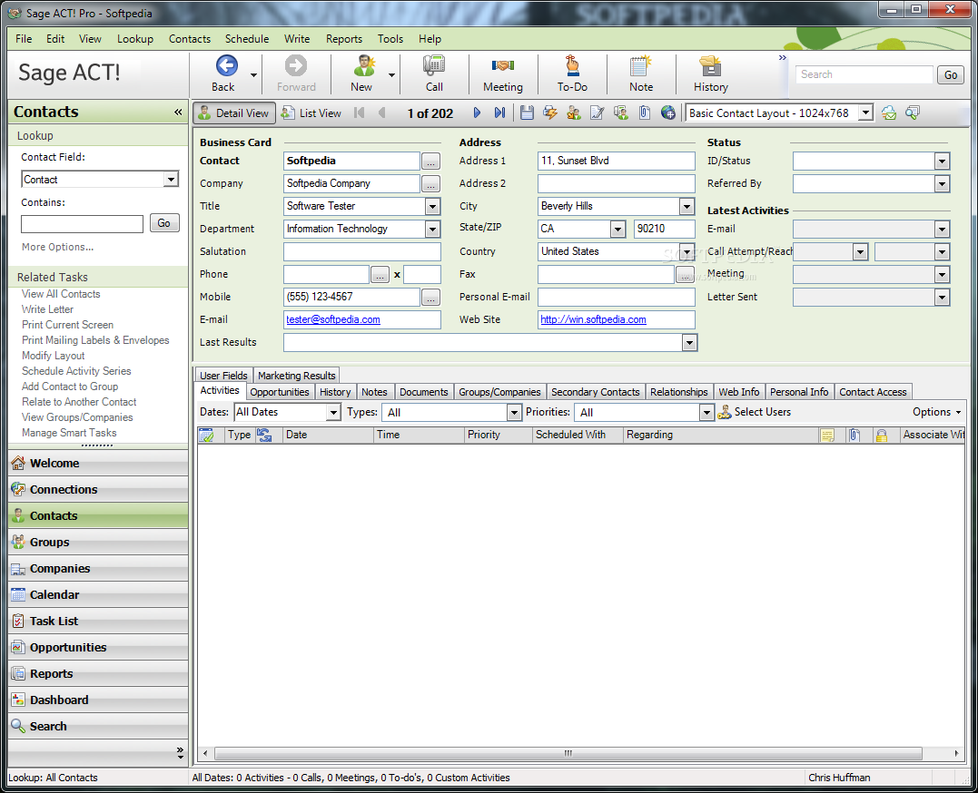This screenshot has height=793, width=978.
Task: Open toolbar overflow chevrons next to History
Action: coord(782,58)
